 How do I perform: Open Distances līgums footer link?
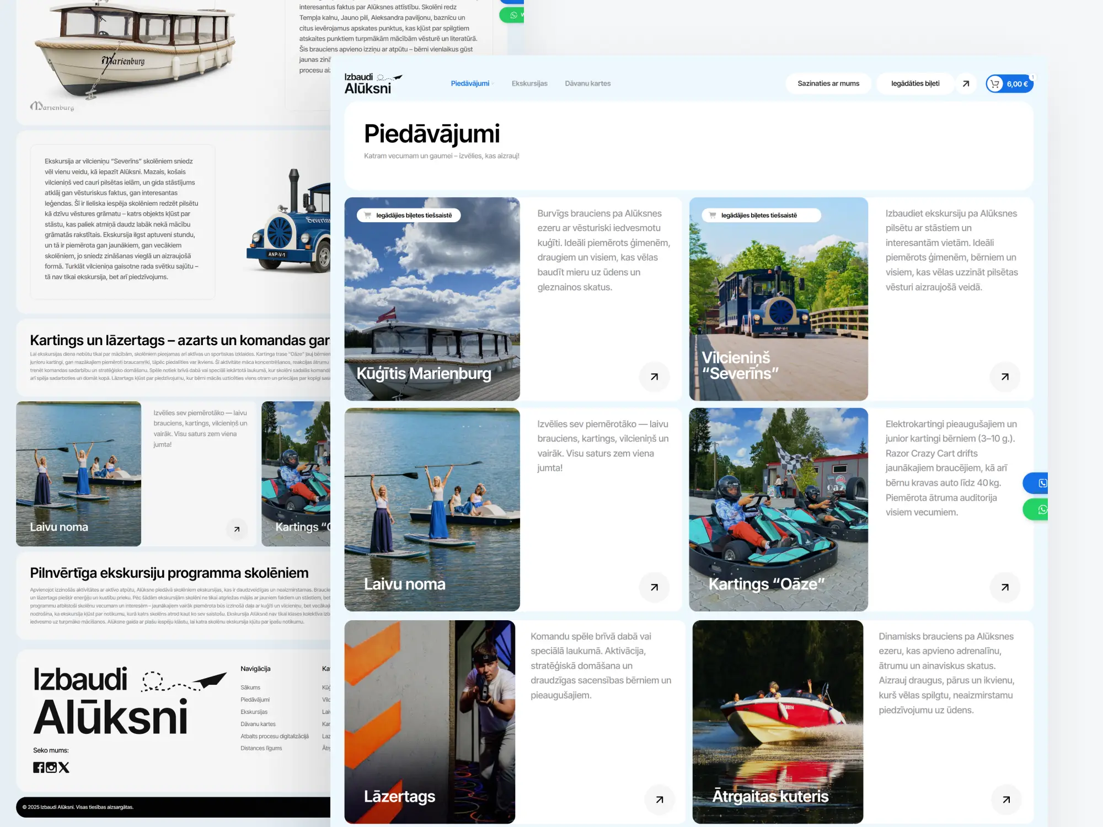[x=261, y=748]
